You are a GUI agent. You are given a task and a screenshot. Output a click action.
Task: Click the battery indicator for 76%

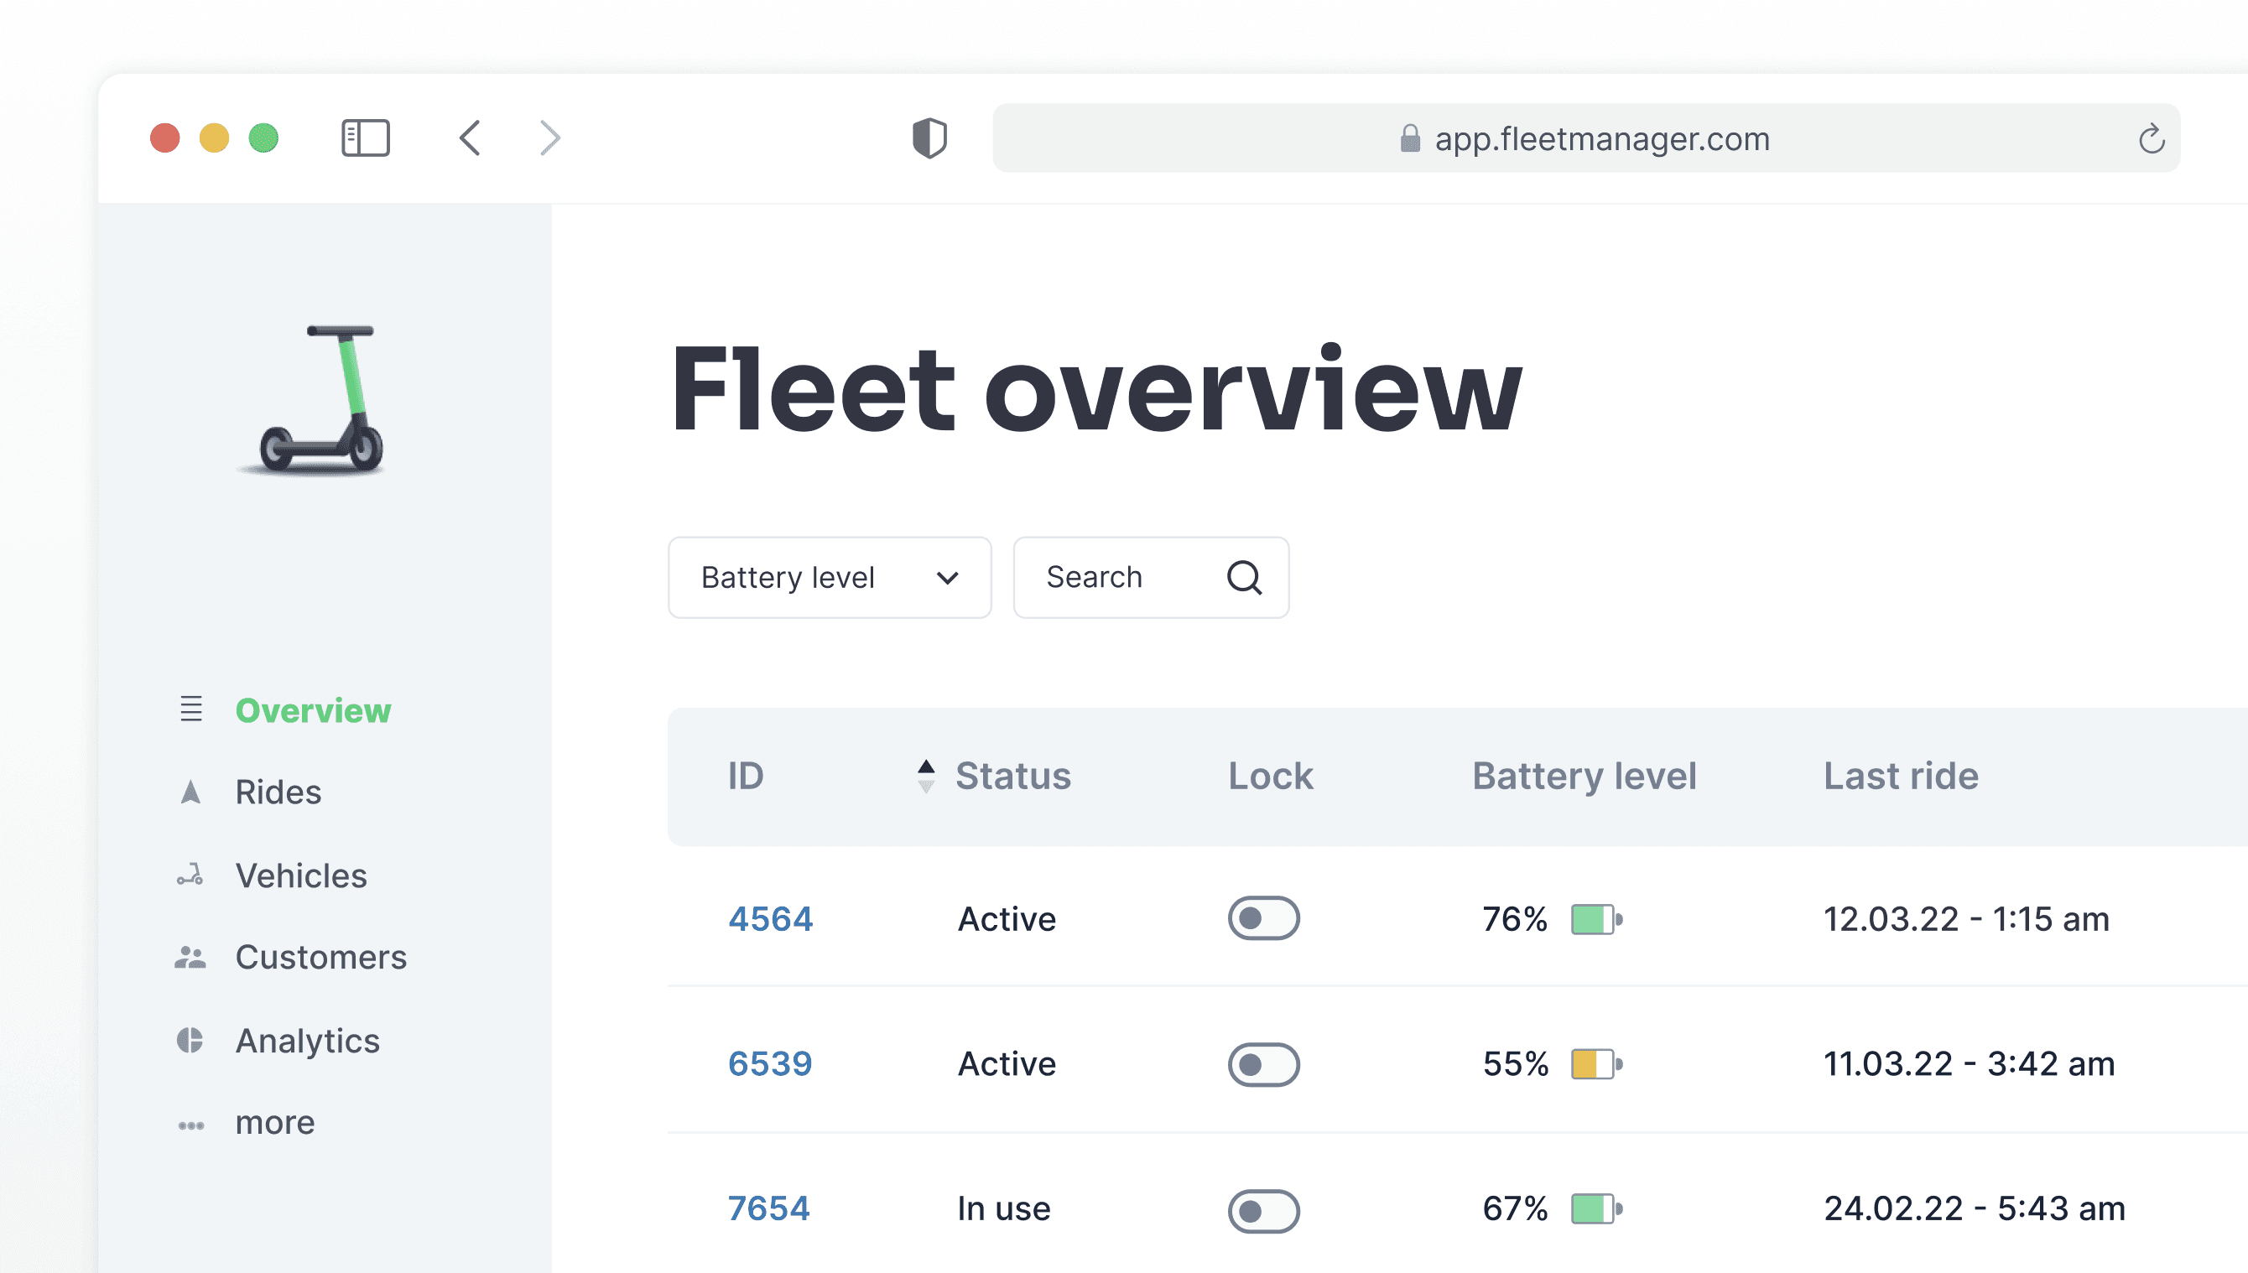(1595, 919)
